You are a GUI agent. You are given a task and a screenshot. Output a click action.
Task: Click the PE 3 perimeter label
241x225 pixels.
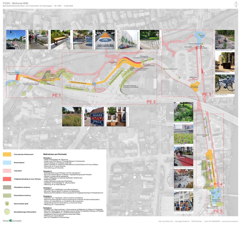pos(206,94)
